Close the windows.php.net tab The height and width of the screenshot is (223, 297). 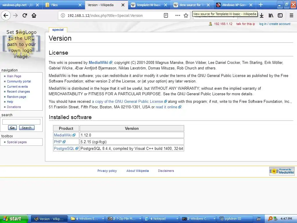(37, 5)
